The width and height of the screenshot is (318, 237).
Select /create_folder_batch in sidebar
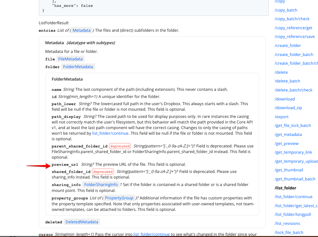[294, 54]
